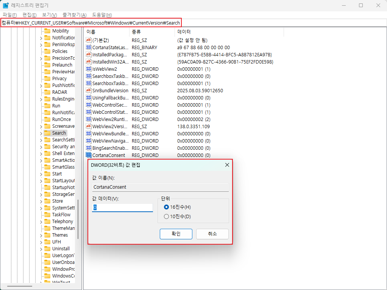Expand the PenWorkspace tree node

41,45
